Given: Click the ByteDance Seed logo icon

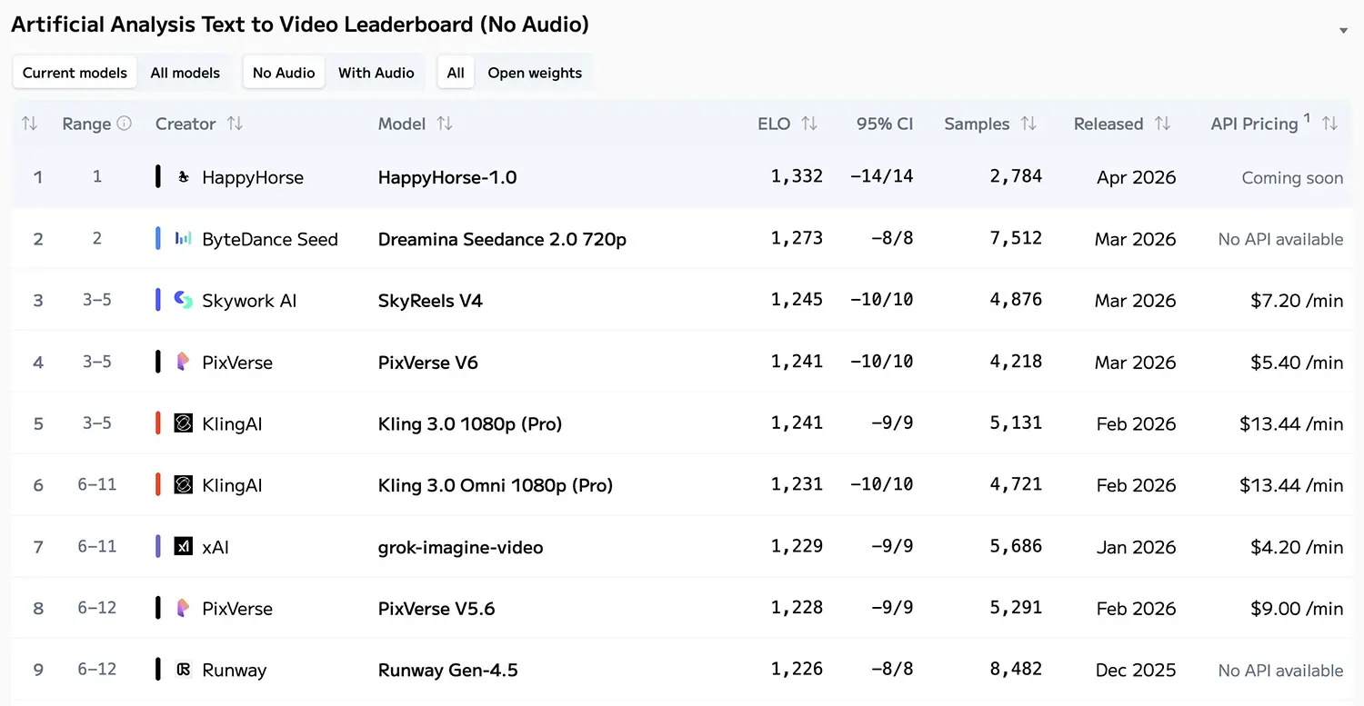Looking at the screenshot, I should (183, 239).
